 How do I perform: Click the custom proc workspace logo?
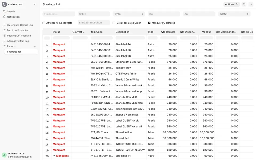click(4, 4)
